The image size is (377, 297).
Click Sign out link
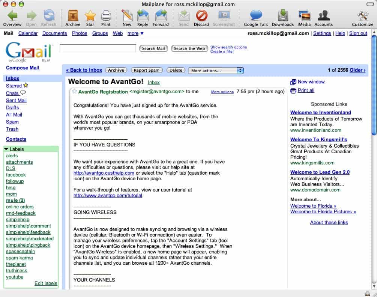point(358,33)
